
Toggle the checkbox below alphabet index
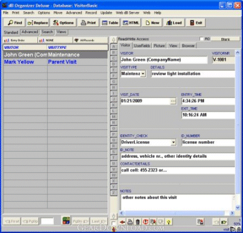coord(113,223)
